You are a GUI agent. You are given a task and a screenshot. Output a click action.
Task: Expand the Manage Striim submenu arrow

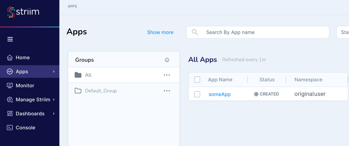click(x=54, y=100)
